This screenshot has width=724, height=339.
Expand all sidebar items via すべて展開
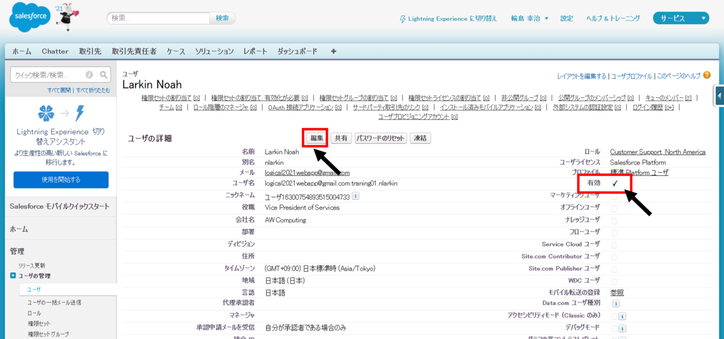pyautogui.click(x=60, y=90)
